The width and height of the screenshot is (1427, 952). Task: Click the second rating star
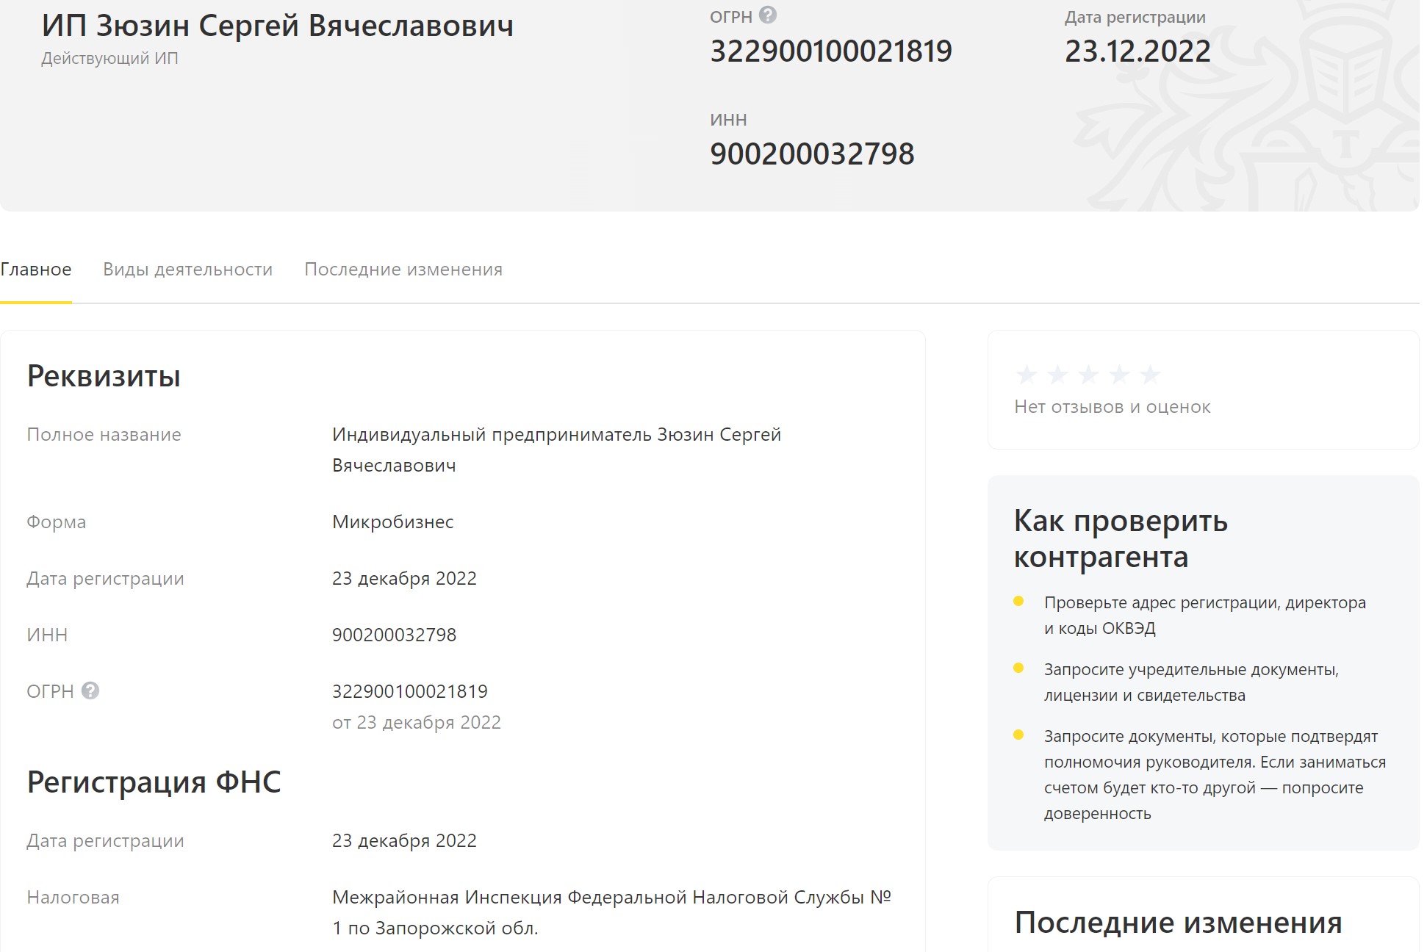click(1057, 375)
